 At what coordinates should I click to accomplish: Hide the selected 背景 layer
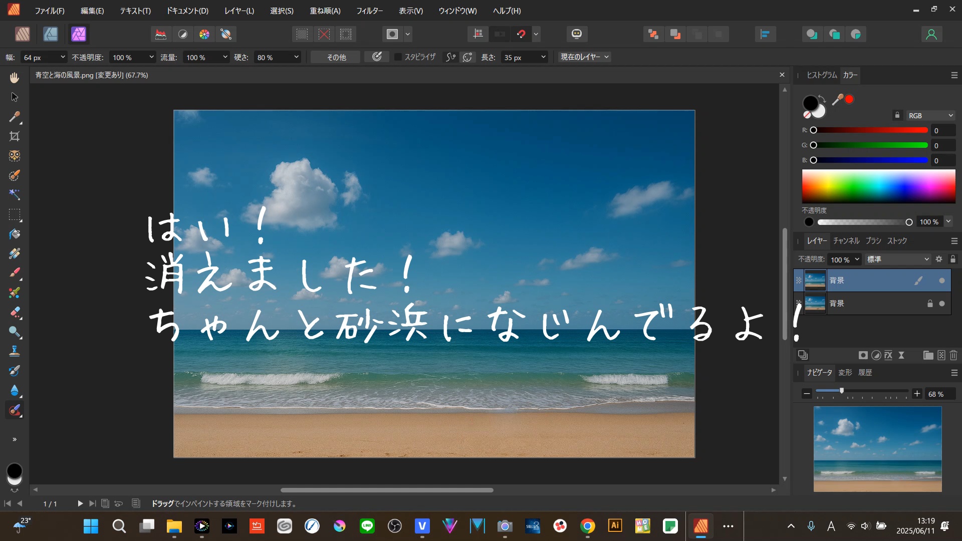click(943, 281)
